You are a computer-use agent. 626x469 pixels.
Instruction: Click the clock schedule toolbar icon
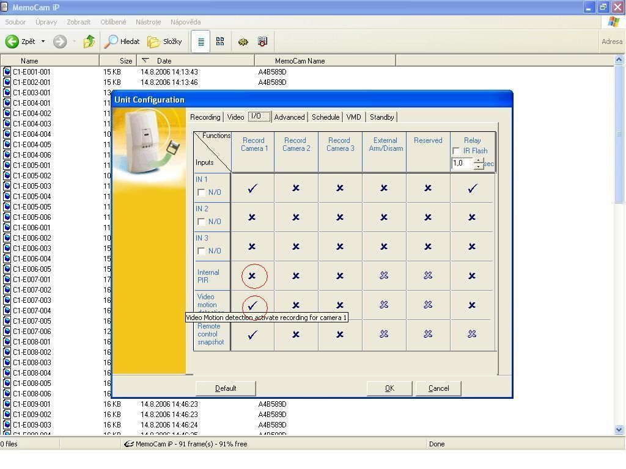click(262, 42)
